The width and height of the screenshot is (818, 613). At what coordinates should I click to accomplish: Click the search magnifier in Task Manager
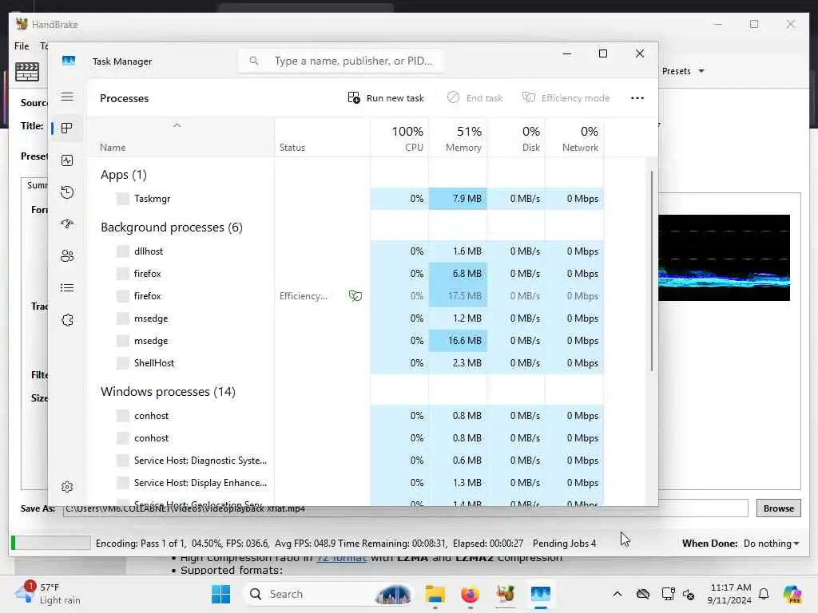point(253,61)
